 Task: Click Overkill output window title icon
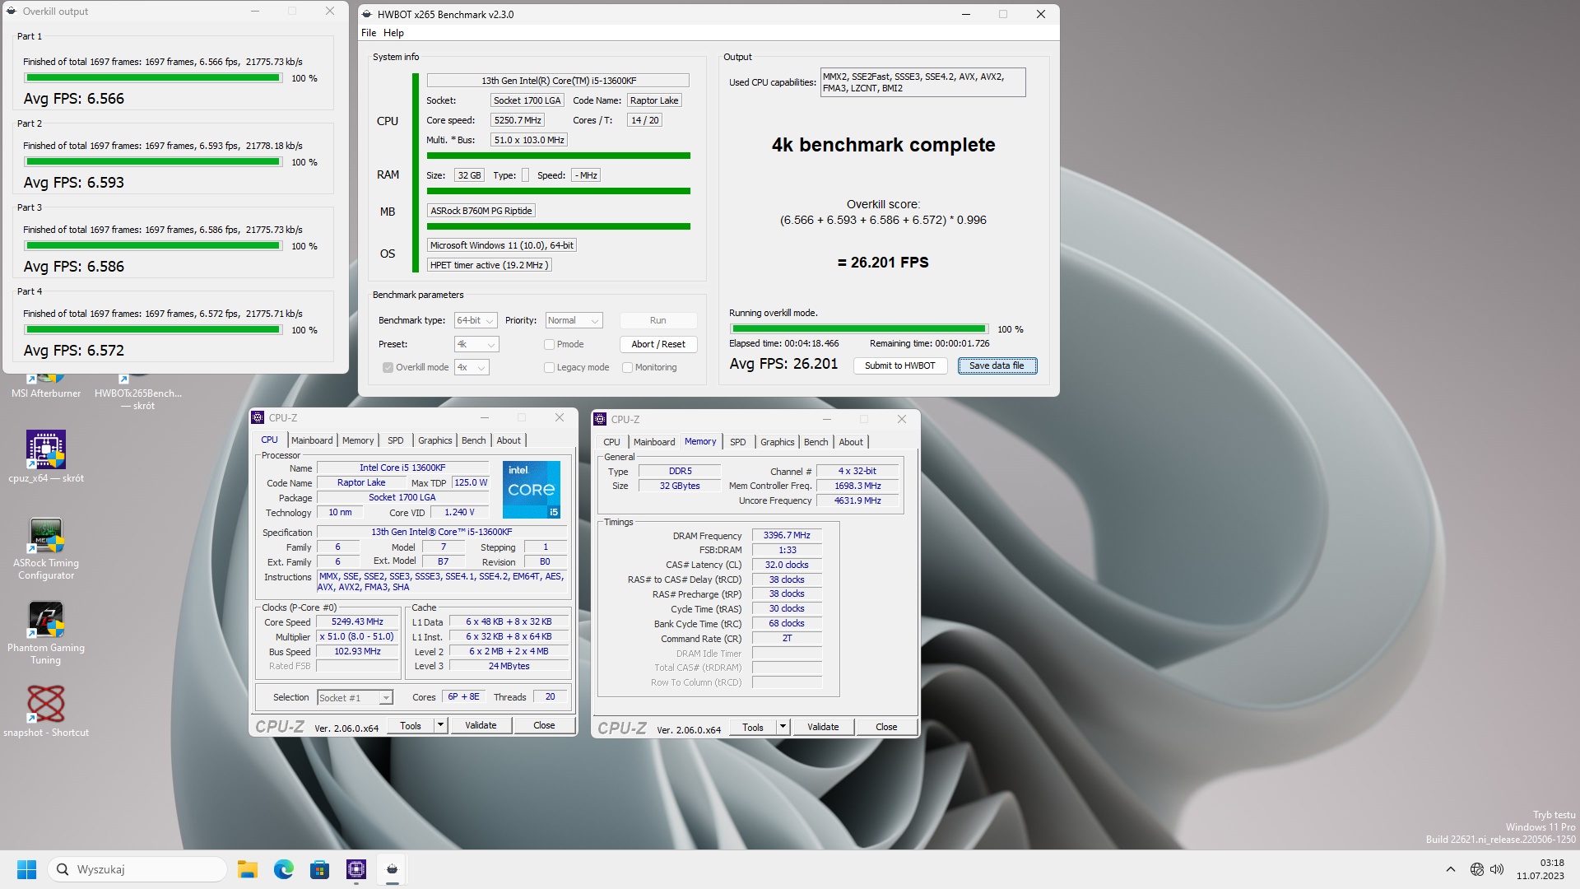[12, 12]
